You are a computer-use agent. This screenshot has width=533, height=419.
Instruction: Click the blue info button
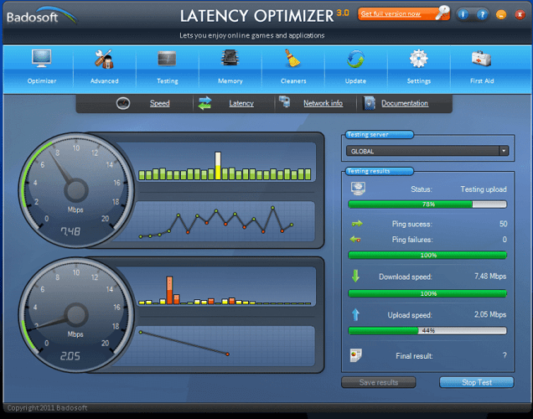463,14
